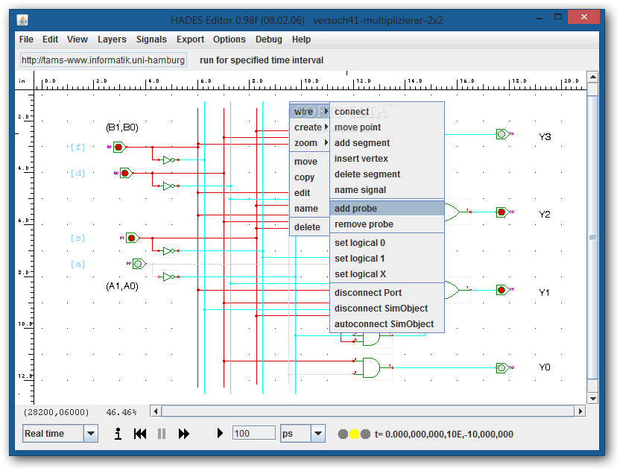The width and height of the screenshot is (620, 471).
Task: Choose autoconnect SimObject
Action: (387, 324)
